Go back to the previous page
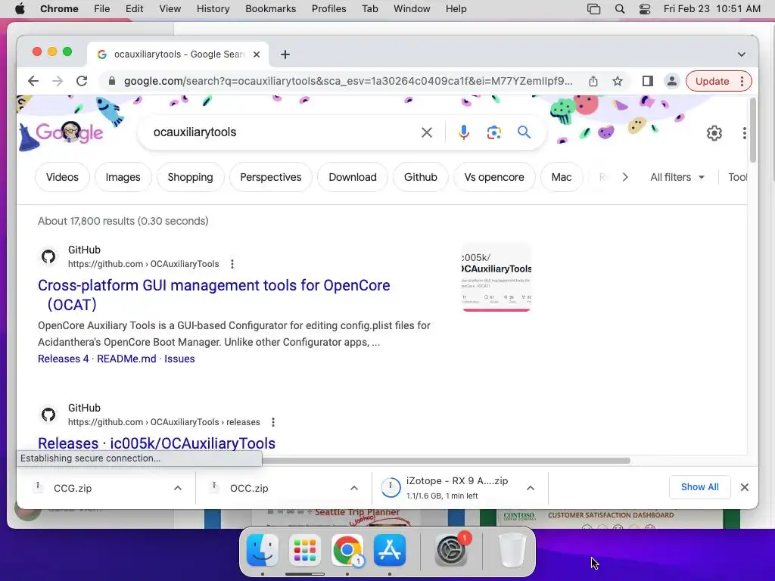 click(33, 81)
